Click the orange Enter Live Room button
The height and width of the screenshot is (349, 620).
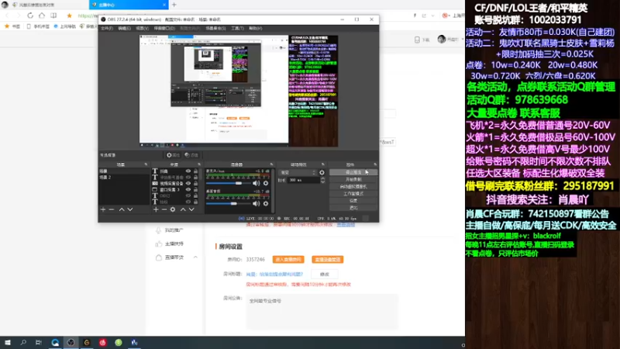288,260
